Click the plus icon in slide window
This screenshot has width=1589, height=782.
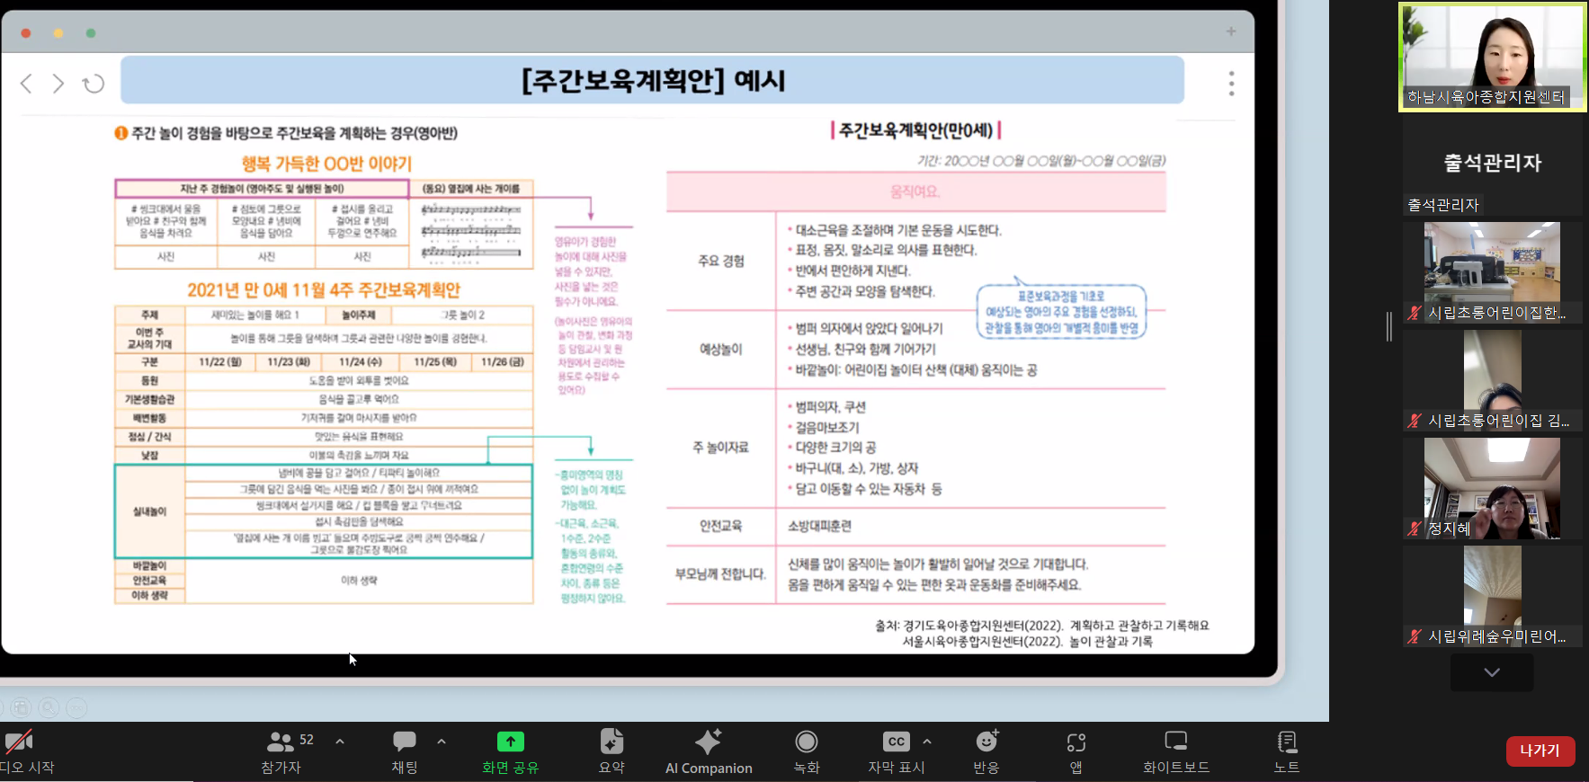click(x=1231, y=31)
